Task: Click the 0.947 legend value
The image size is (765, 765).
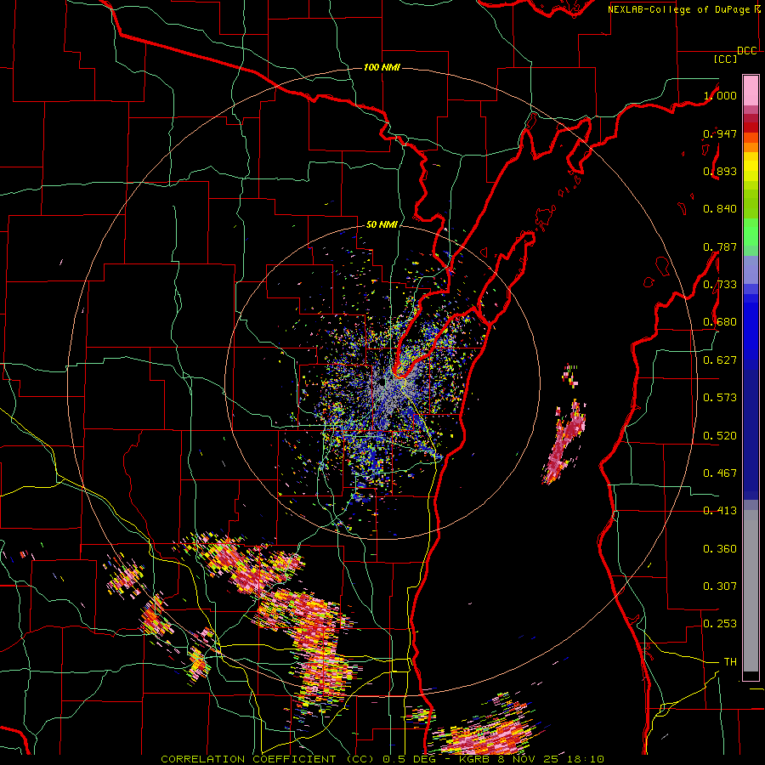Action: pyautogui.click(x=720, y=133)
